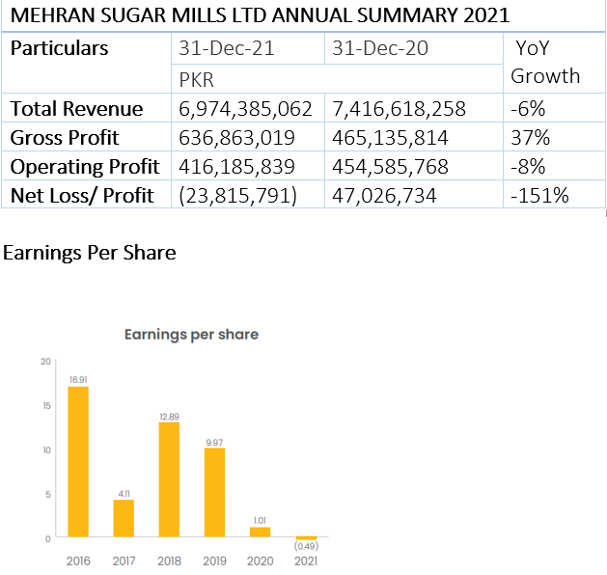Click the negative 2021 bar in the chart

pyautogui.click(x=306, y=538)
